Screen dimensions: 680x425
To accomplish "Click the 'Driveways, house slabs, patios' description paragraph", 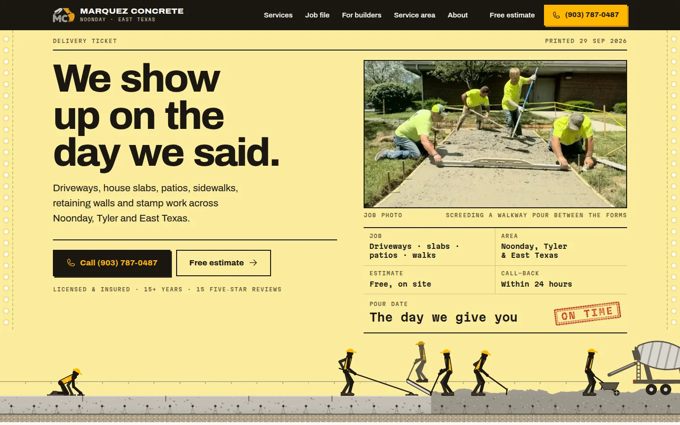I will [x=145, y=203].
